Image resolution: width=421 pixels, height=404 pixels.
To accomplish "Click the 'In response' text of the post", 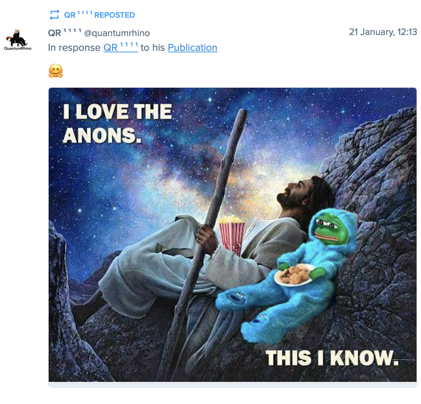I will (74, 48).
